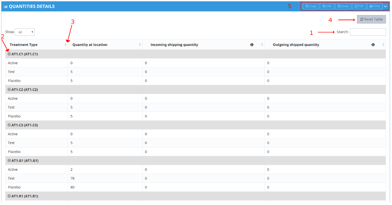Open the Show entries dropdown
Viewport: 392px width, 205px height.
point(25,32)
